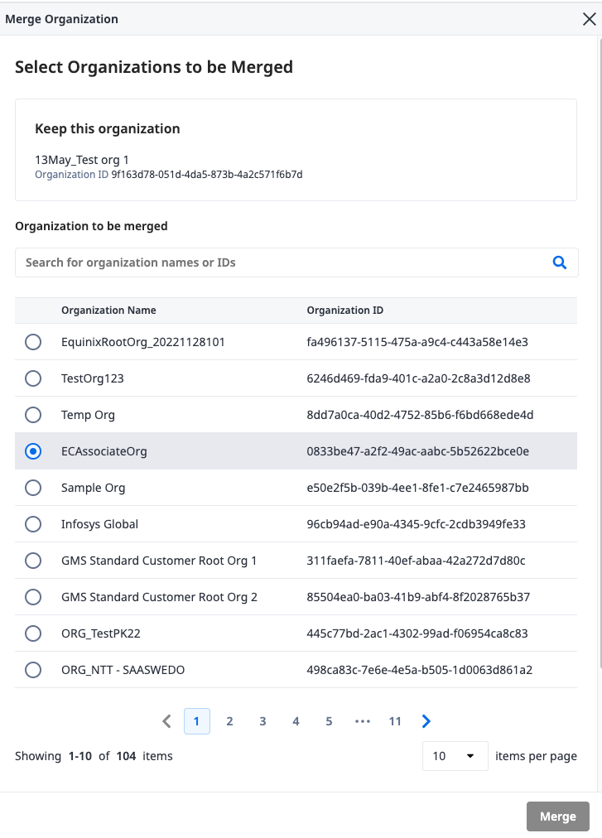Pick the ORG_TestPK22 radio option
602x838 pixels.
[x=33, y=633]
